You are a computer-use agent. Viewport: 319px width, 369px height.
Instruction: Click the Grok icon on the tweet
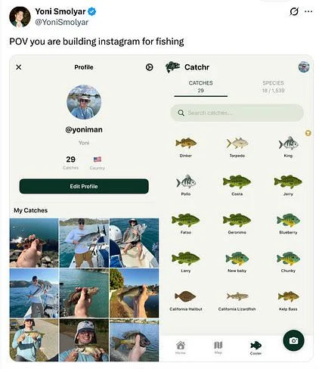pyautogui.click(x=294, y=11)
